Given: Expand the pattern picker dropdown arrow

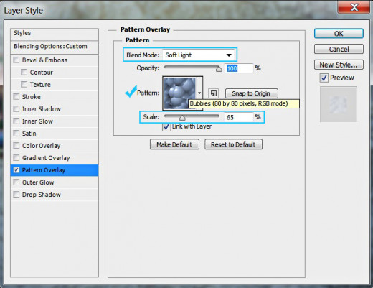Looking at the screenshot, I should 199,93.
